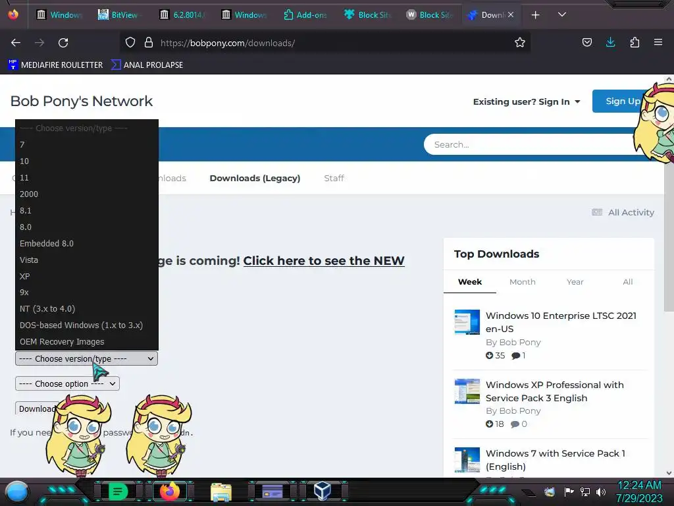Image resolution: width=674 pixels, height=506 pixels.
Task: Open the Pocket save icon
Action: click(586, 42)
